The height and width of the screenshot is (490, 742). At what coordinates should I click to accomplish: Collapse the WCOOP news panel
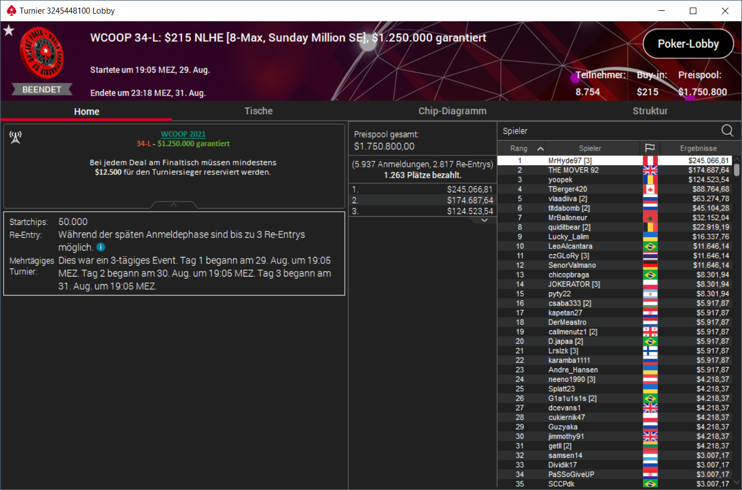(174, 205)
